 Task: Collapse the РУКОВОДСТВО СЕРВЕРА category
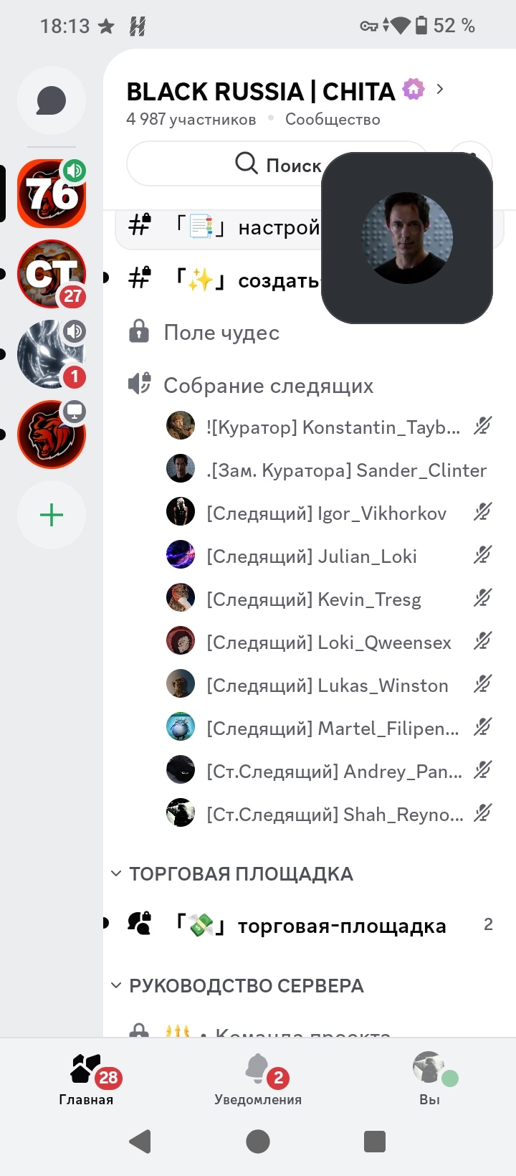point(237,986)
